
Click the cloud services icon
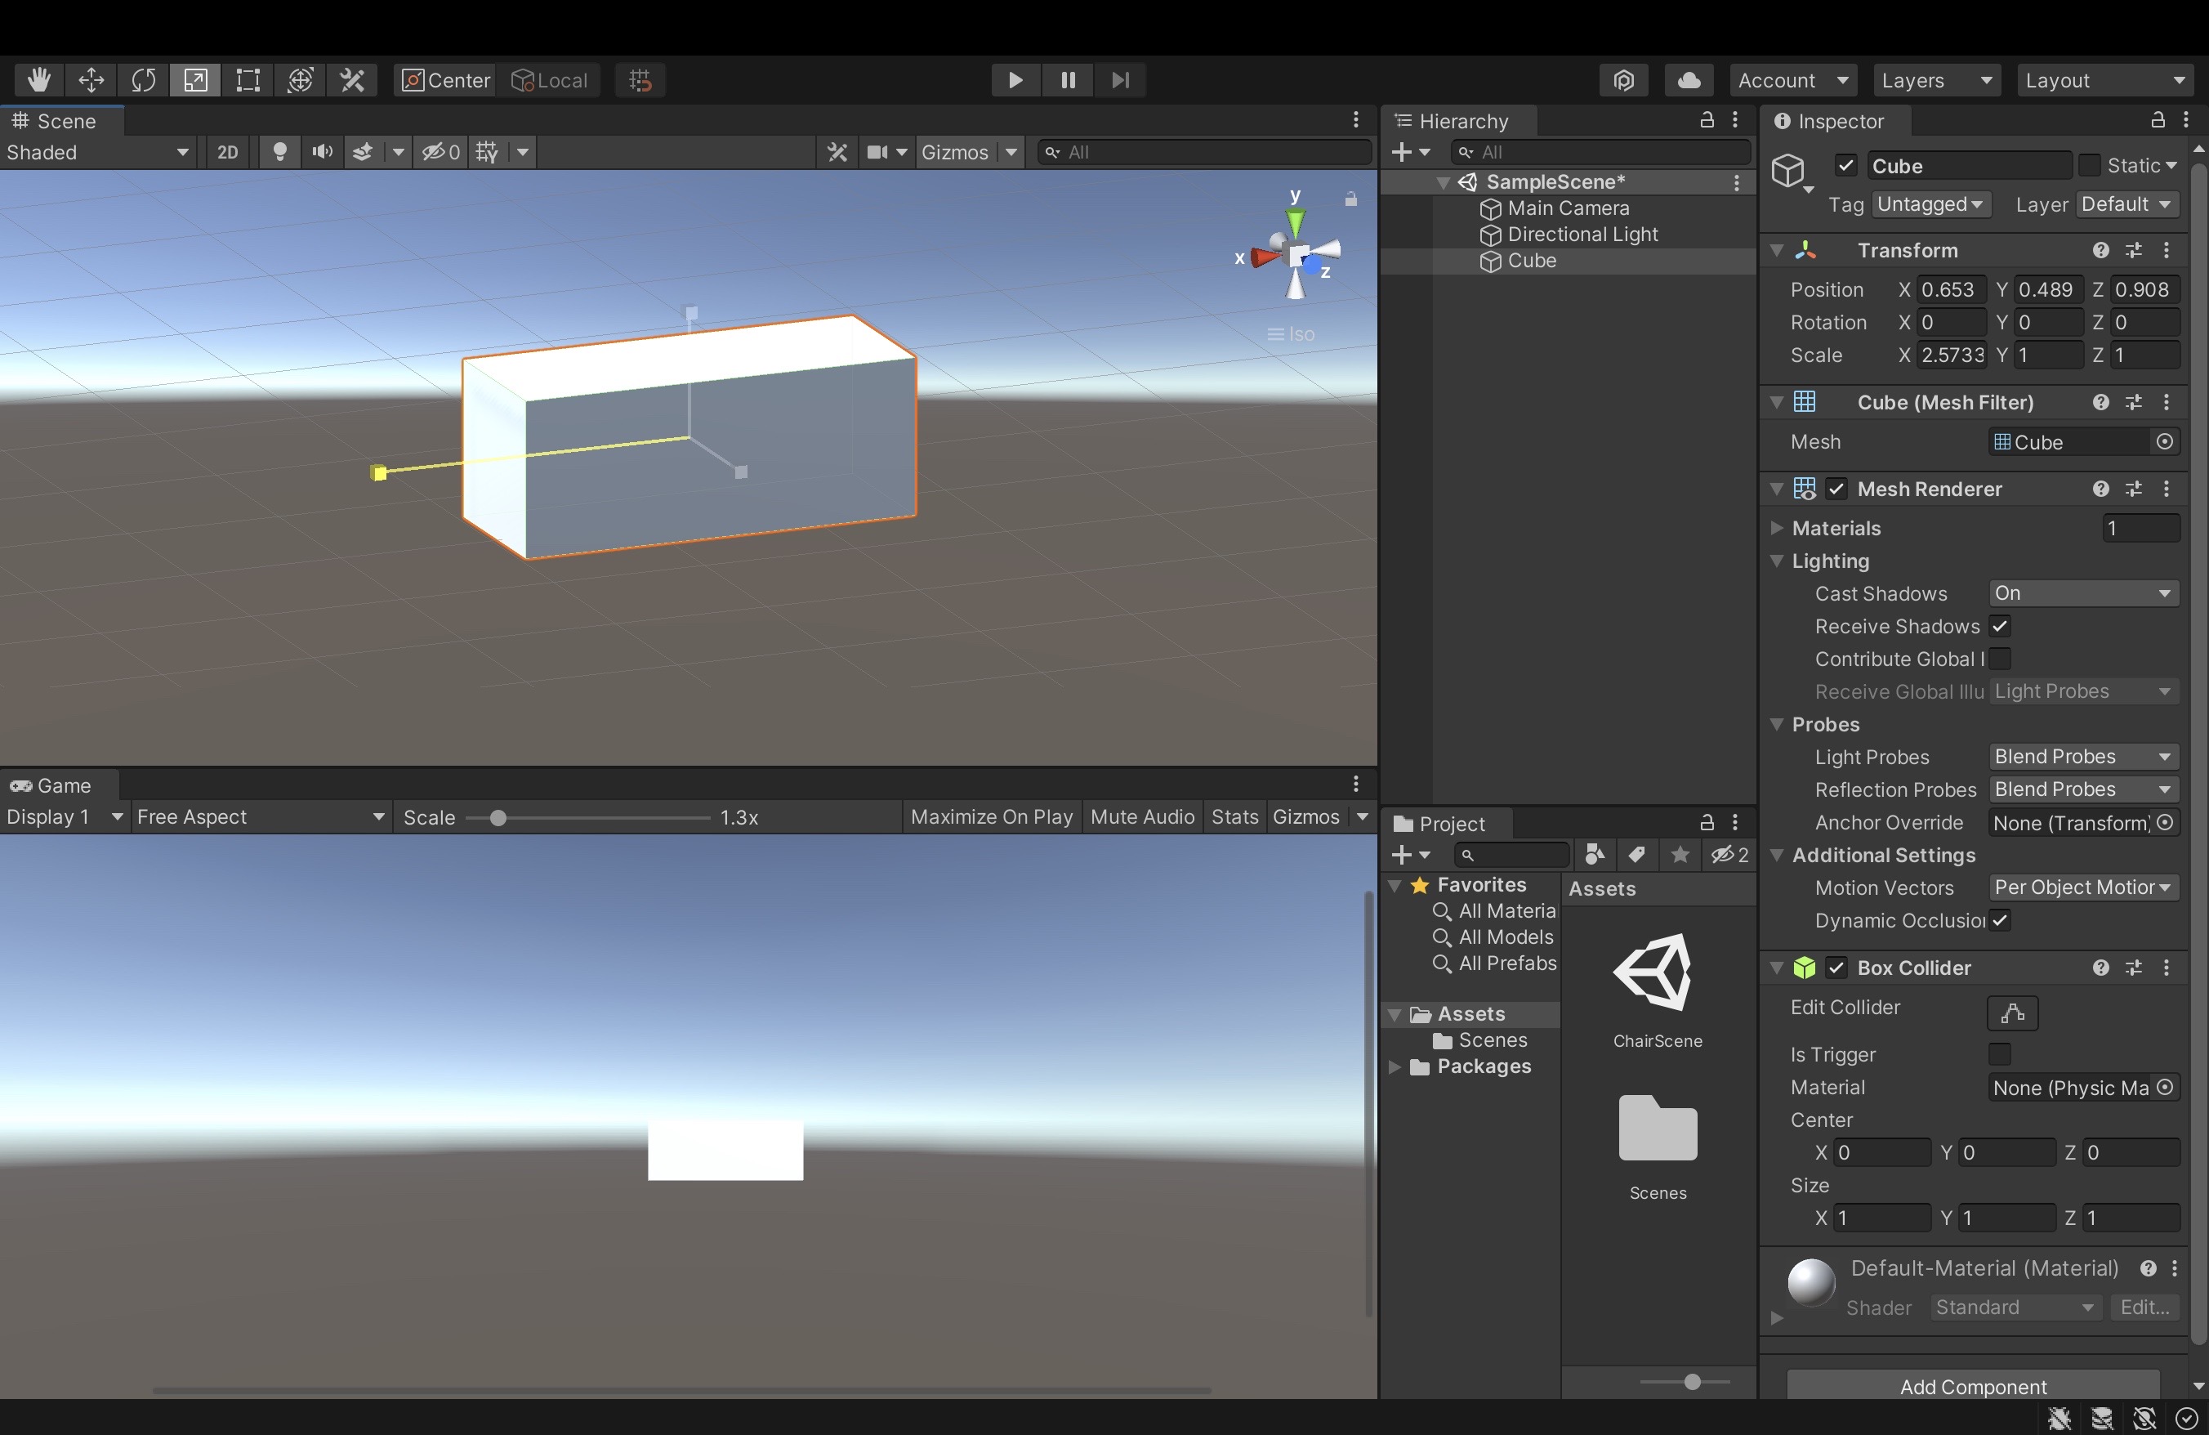click(x=1689, y=80)
